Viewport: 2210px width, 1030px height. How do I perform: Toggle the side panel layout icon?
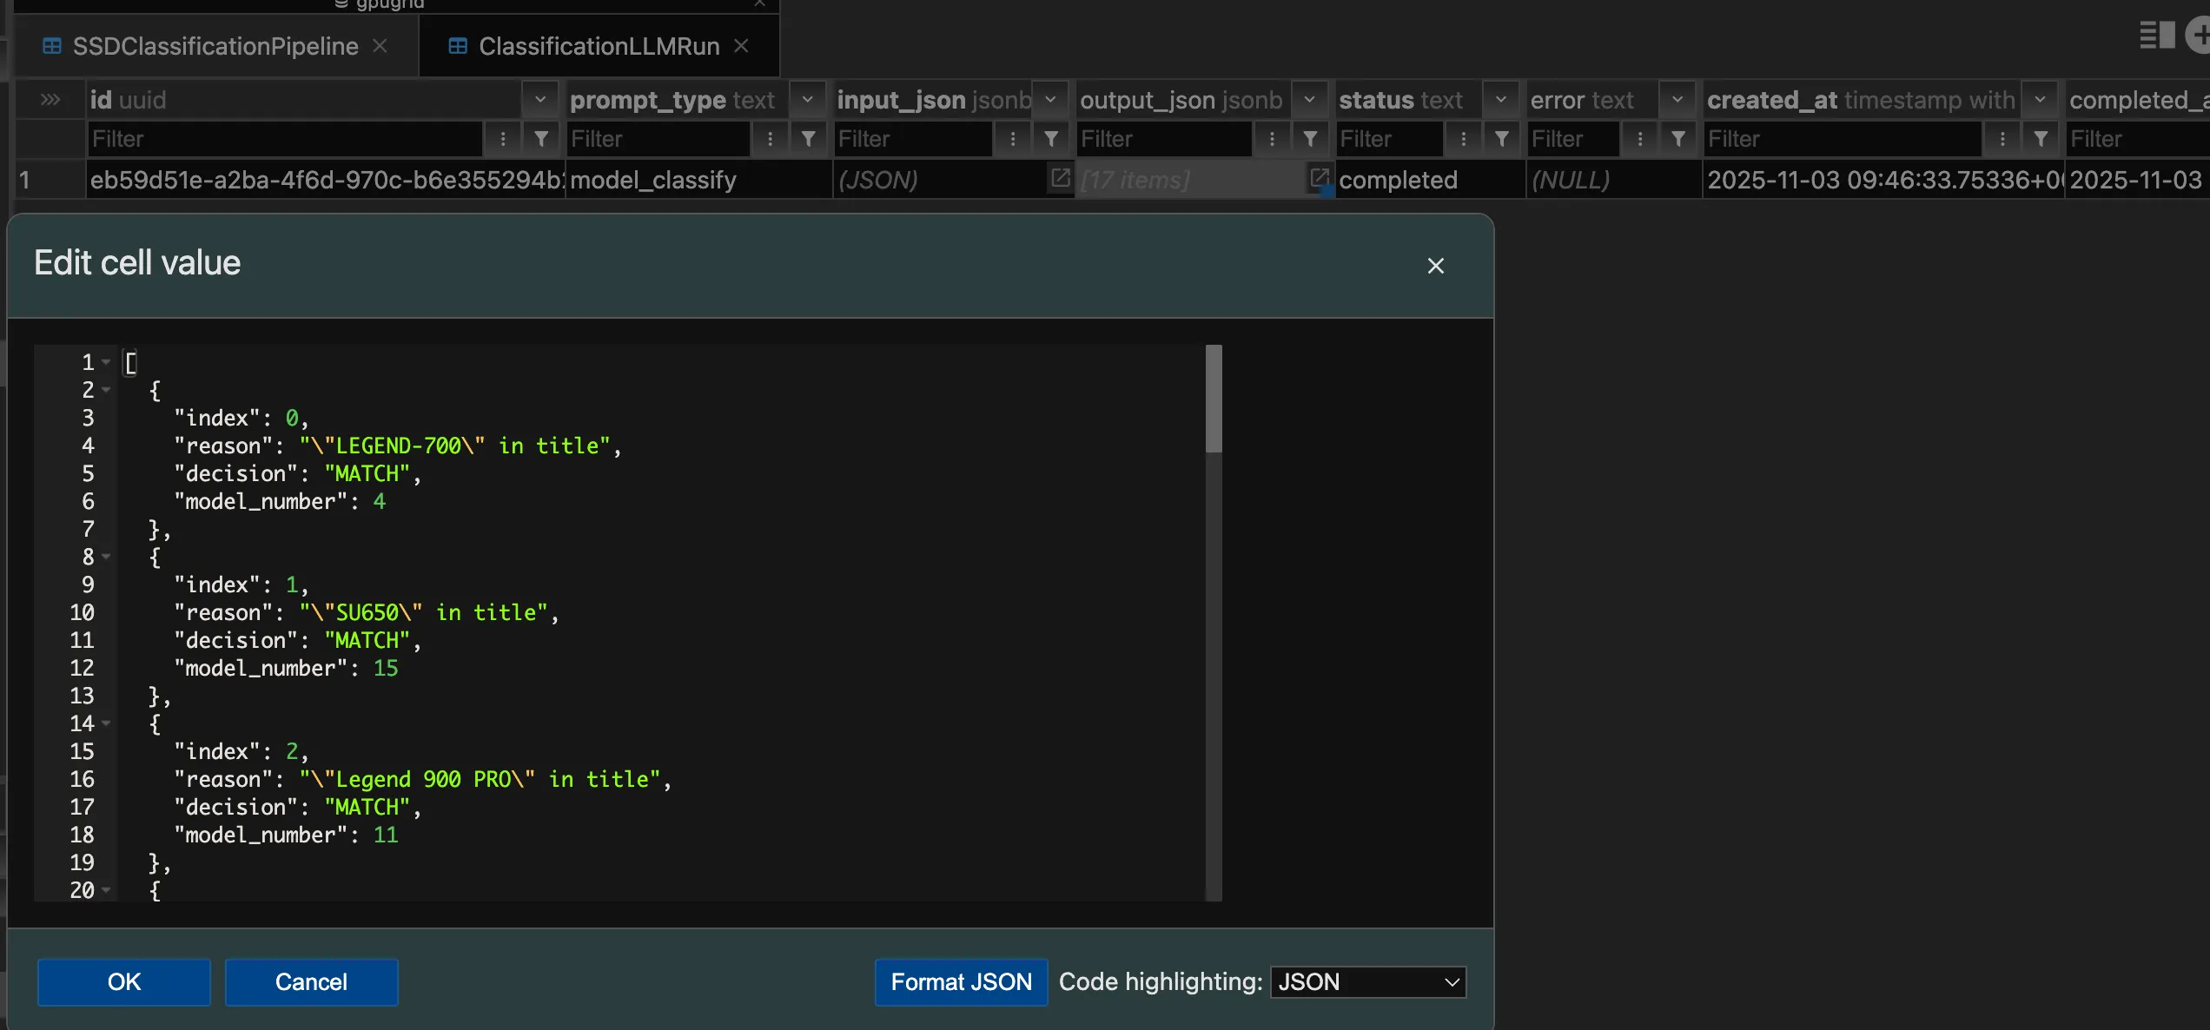coord(2156,36)
